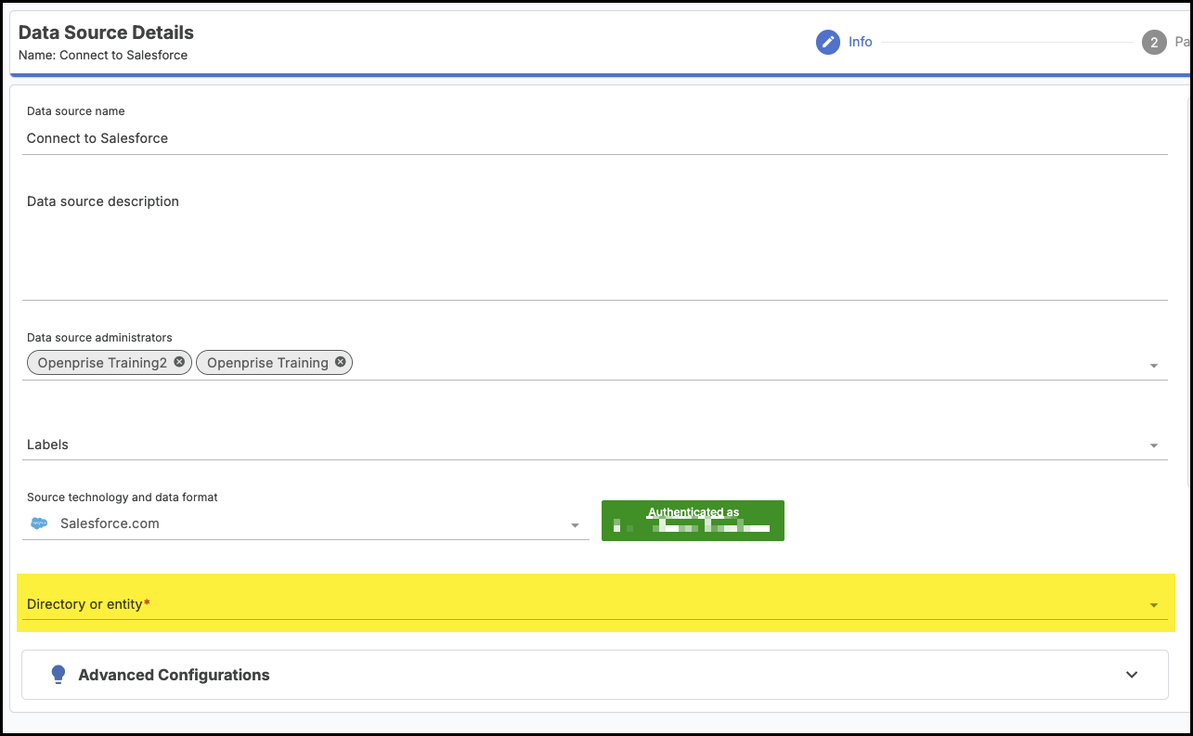Click the Directory or entity field

coord(595,604)
